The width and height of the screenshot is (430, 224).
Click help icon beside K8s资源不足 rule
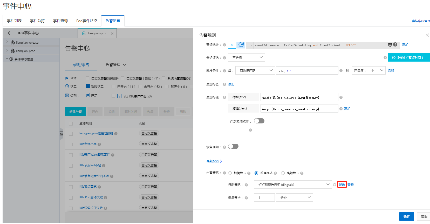99,144
